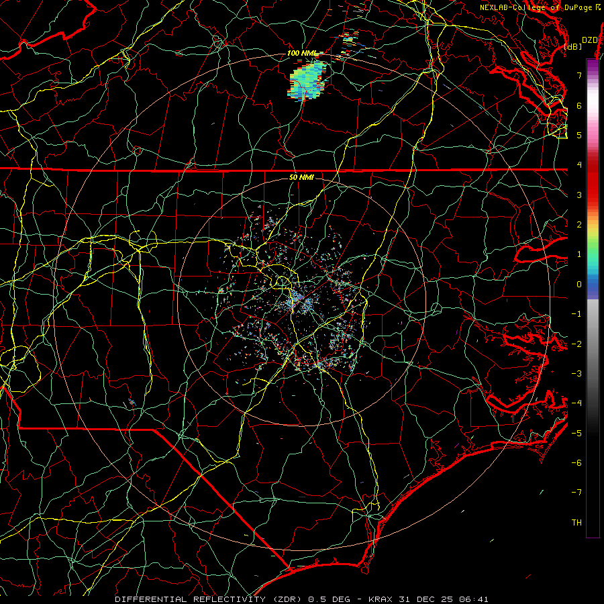The width and height of the screenshot is (604, 604).
Task: Click the -1 tick label on the scale
Action: pos(576,314)
